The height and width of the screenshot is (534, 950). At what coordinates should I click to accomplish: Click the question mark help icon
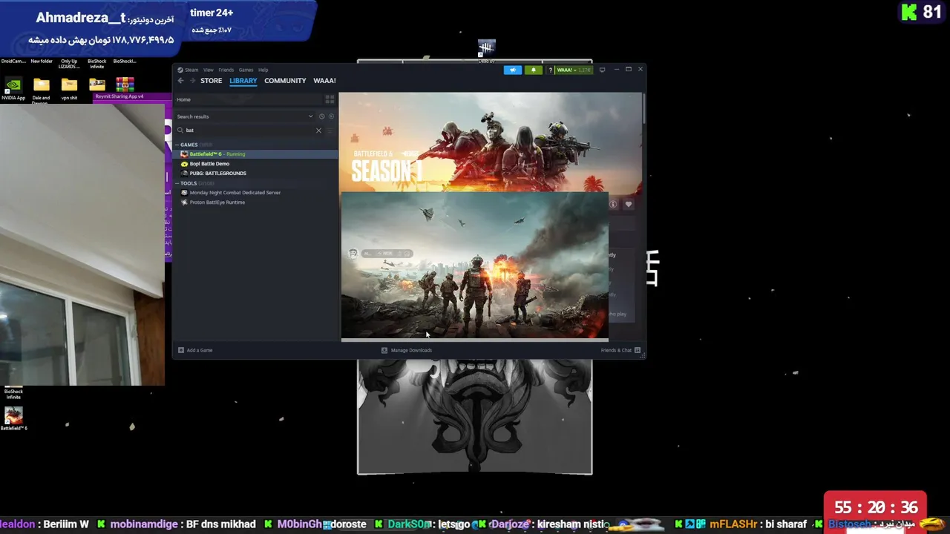click(x=550, y=70)
